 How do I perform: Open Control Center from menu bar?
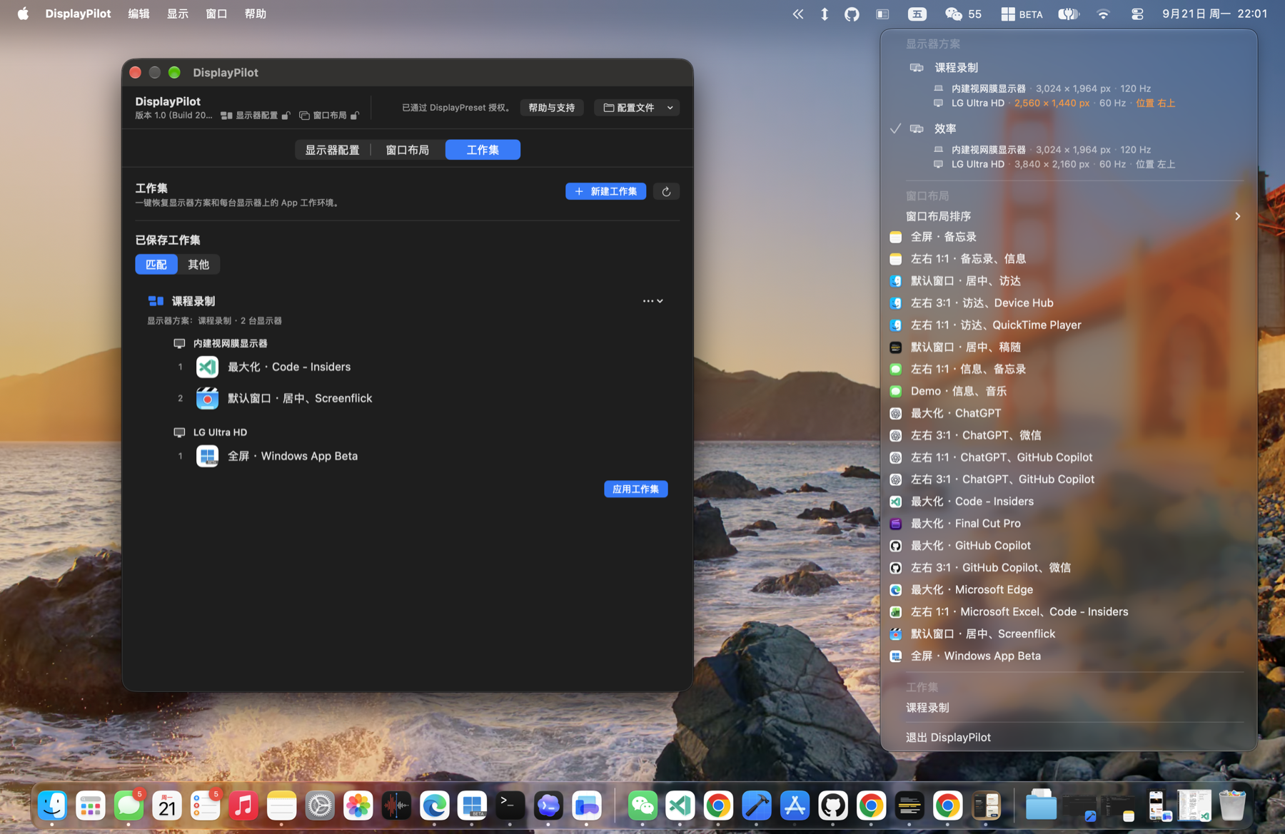click(x=1137, y=14)
